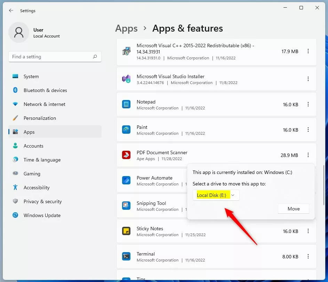Open Personalization settings
The width and height of the screenshot is (328, 282).
click(55, 118)
